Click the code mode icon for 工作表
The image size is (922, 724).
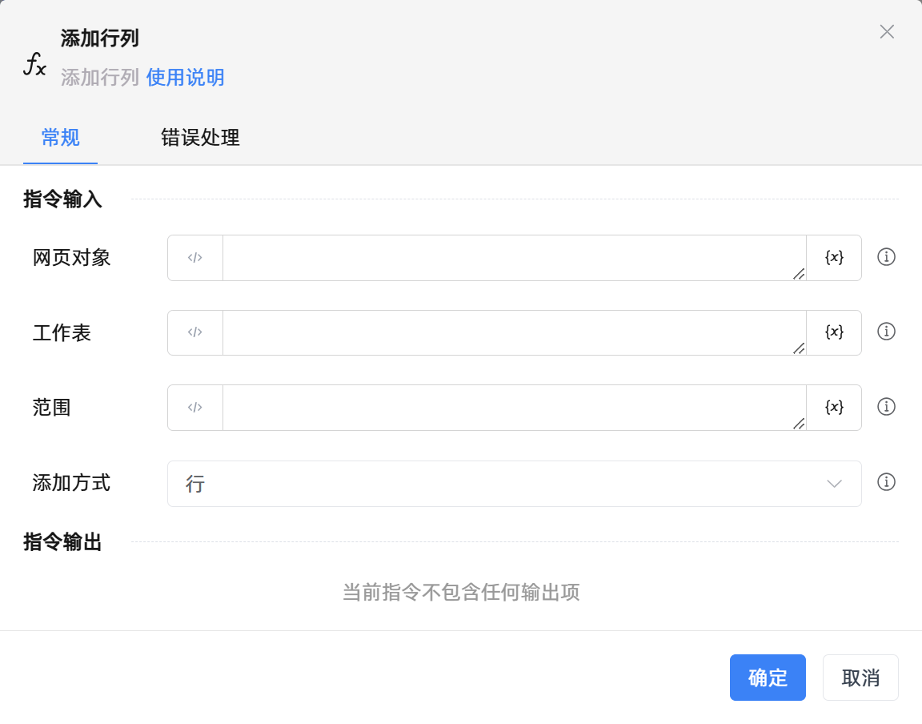pos(195,332)
